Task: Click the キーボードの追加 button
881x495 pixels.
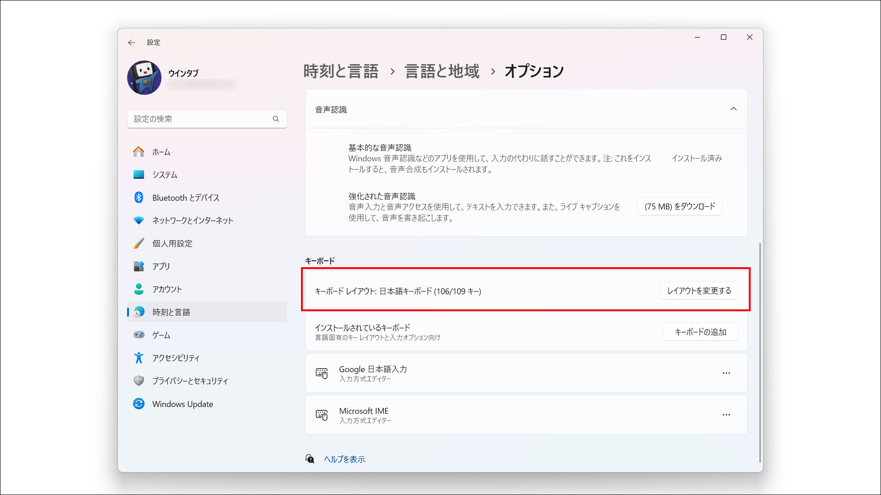Action: [x=700, y=332]
